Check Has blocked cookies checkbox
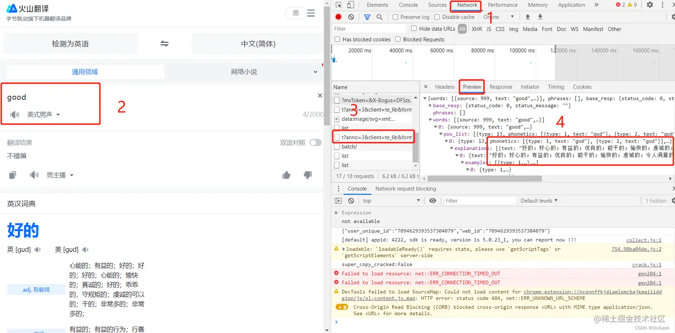Image resolution: width=675 pixels, height=333 pixels. [337, 39]
